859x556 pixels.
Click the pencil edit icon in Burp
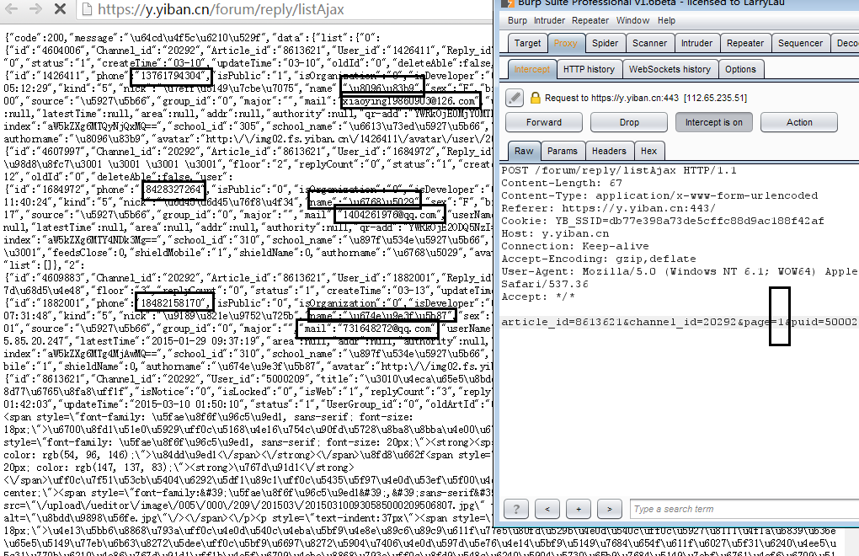[x=514, y=98]
